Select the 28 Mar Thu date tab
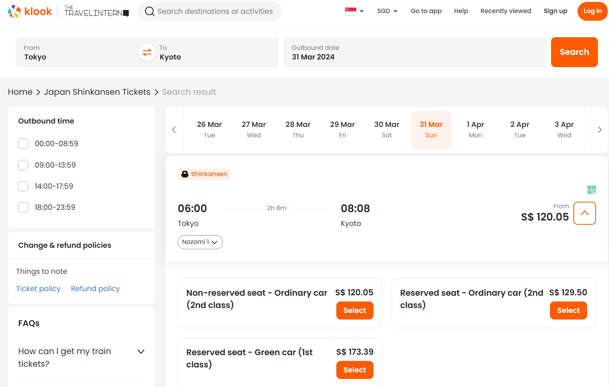Viewport: 609px width, 387px height. [x=298, y=130]
